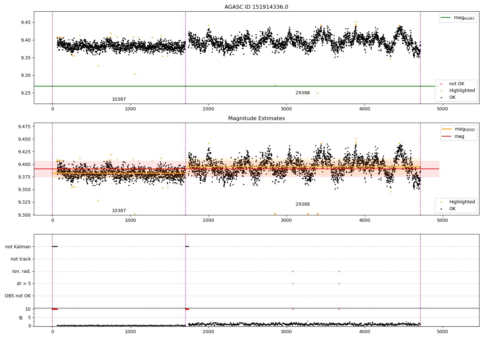Click the green line sample in top legend

tap(446, 18)
